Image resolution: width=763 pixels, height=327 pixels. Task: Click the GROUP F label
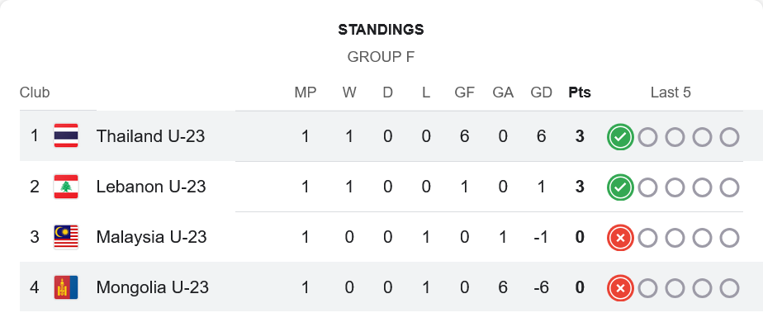click(x=381, y=57)
